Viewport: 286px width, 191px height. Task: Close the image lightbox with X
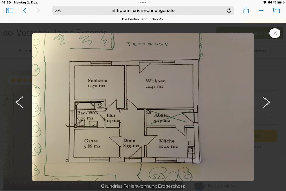(275, 33)
